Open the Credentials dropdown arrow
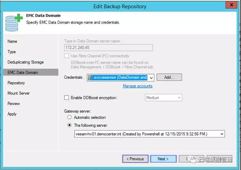 pyautogui.click(x=151, y=77)
